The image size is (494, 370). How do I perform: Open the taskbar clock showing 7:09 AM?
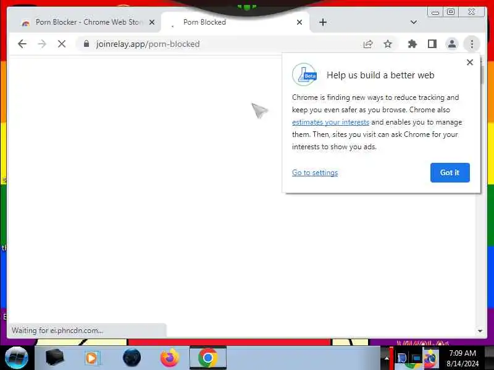pos(462,358)
